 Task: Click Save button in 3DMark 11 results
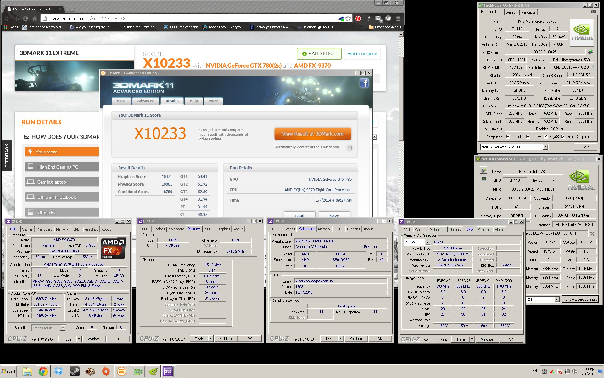(x=334, y=215)
